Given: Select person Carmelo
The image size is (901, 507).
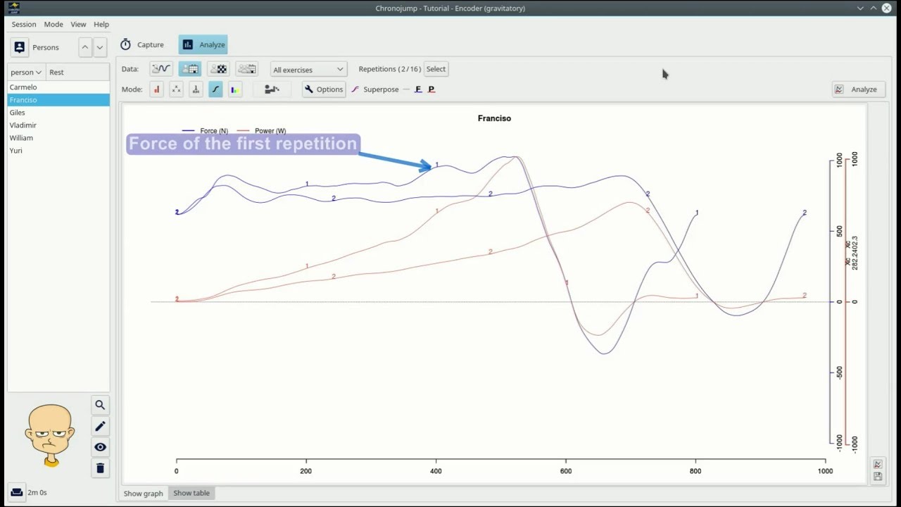Looking at the screenshot, I should pyautogui.click(x=58, y=87).
